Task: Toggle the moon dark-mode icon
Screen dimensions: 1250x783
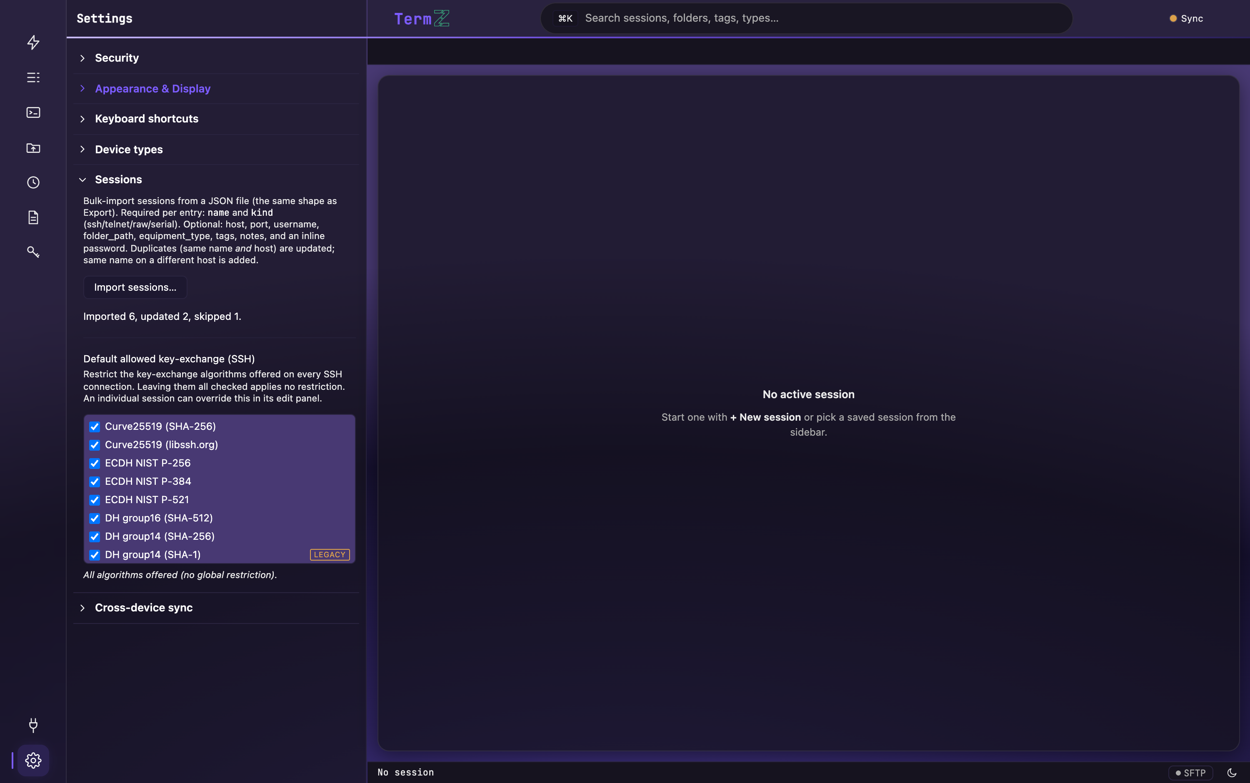Action: click(1232, 773)
